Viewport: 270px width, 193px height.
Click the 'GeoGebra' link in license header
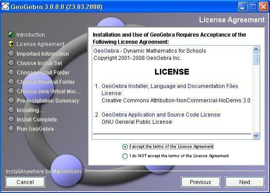click(106, 51)
